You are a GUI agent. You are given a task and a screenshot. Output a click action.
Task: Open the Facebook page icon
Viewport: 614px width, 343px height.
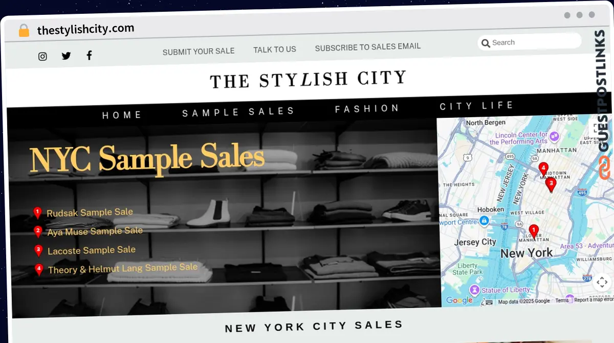[x=89, y=55]
